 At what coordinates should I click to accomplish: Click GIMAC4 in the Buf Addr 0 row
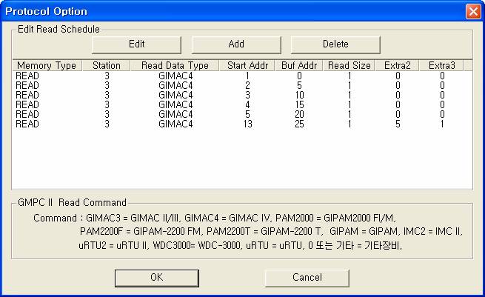coord(175,76)
